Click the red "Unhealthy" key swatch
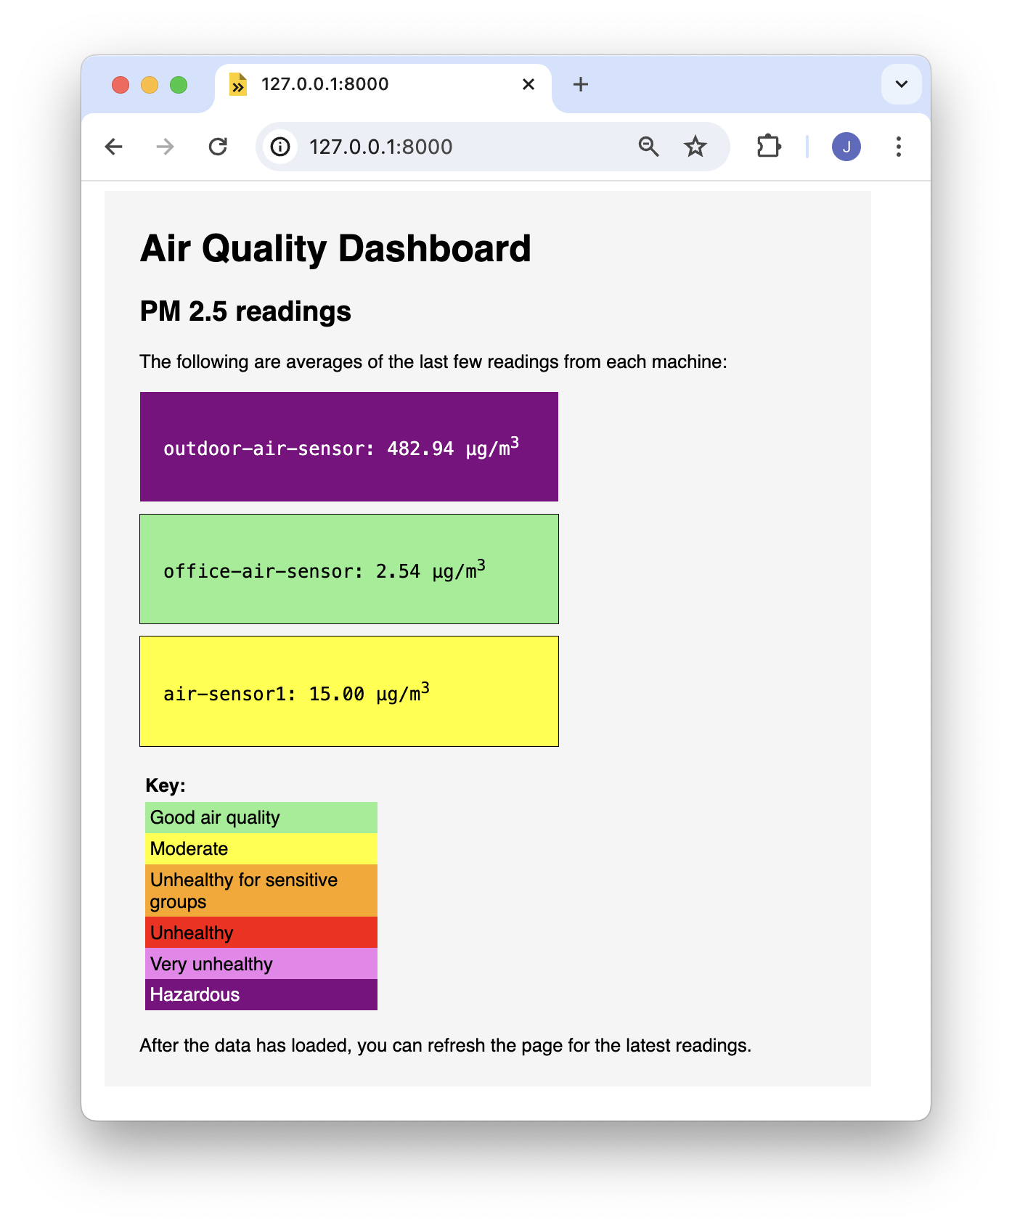 tap(261, 933)
